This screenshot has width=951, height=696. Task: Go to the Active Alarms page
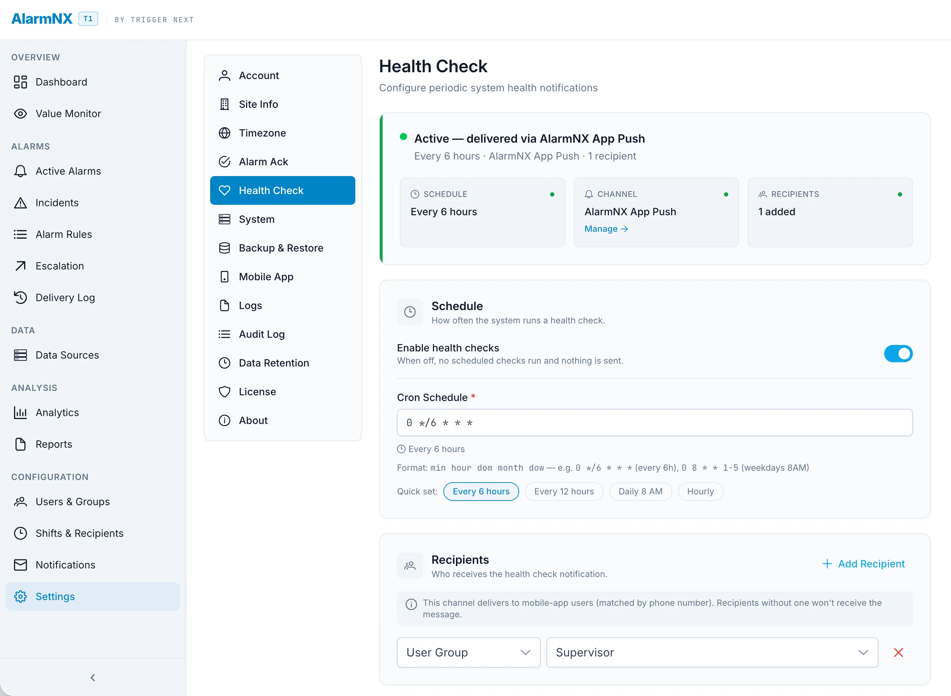[x=93, y=171]
